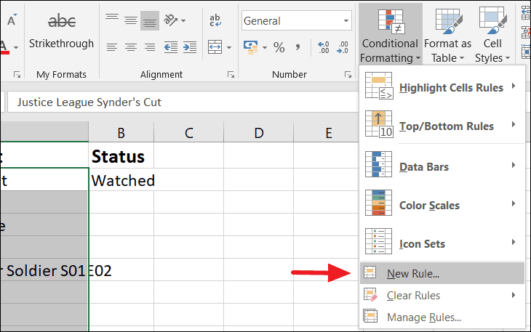Screen dimensions: 531x332
Task: Open the text orientation options
Action: click(x=175, y=20)
